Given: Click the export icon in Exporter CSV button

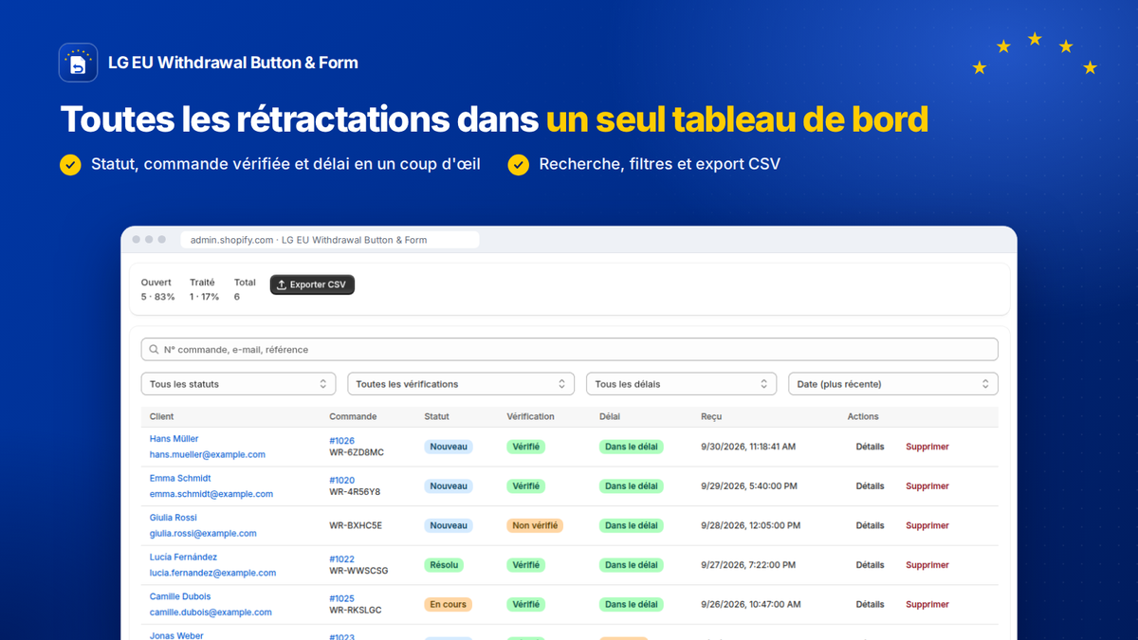Looking at the screenshot, I should tap(281, 284).
